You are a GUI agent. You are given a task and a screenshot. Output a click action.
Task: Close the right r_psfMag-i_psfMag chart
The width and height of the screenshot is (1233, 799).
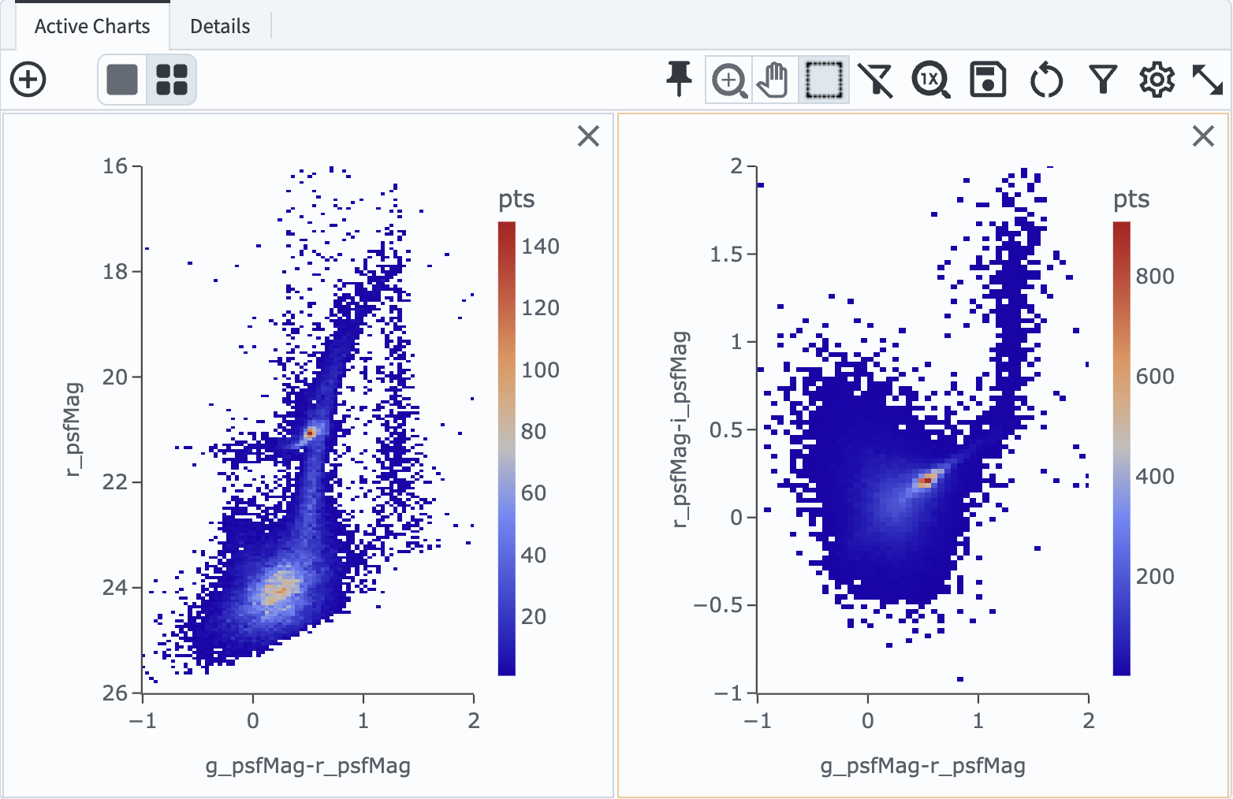[1203, 136]
